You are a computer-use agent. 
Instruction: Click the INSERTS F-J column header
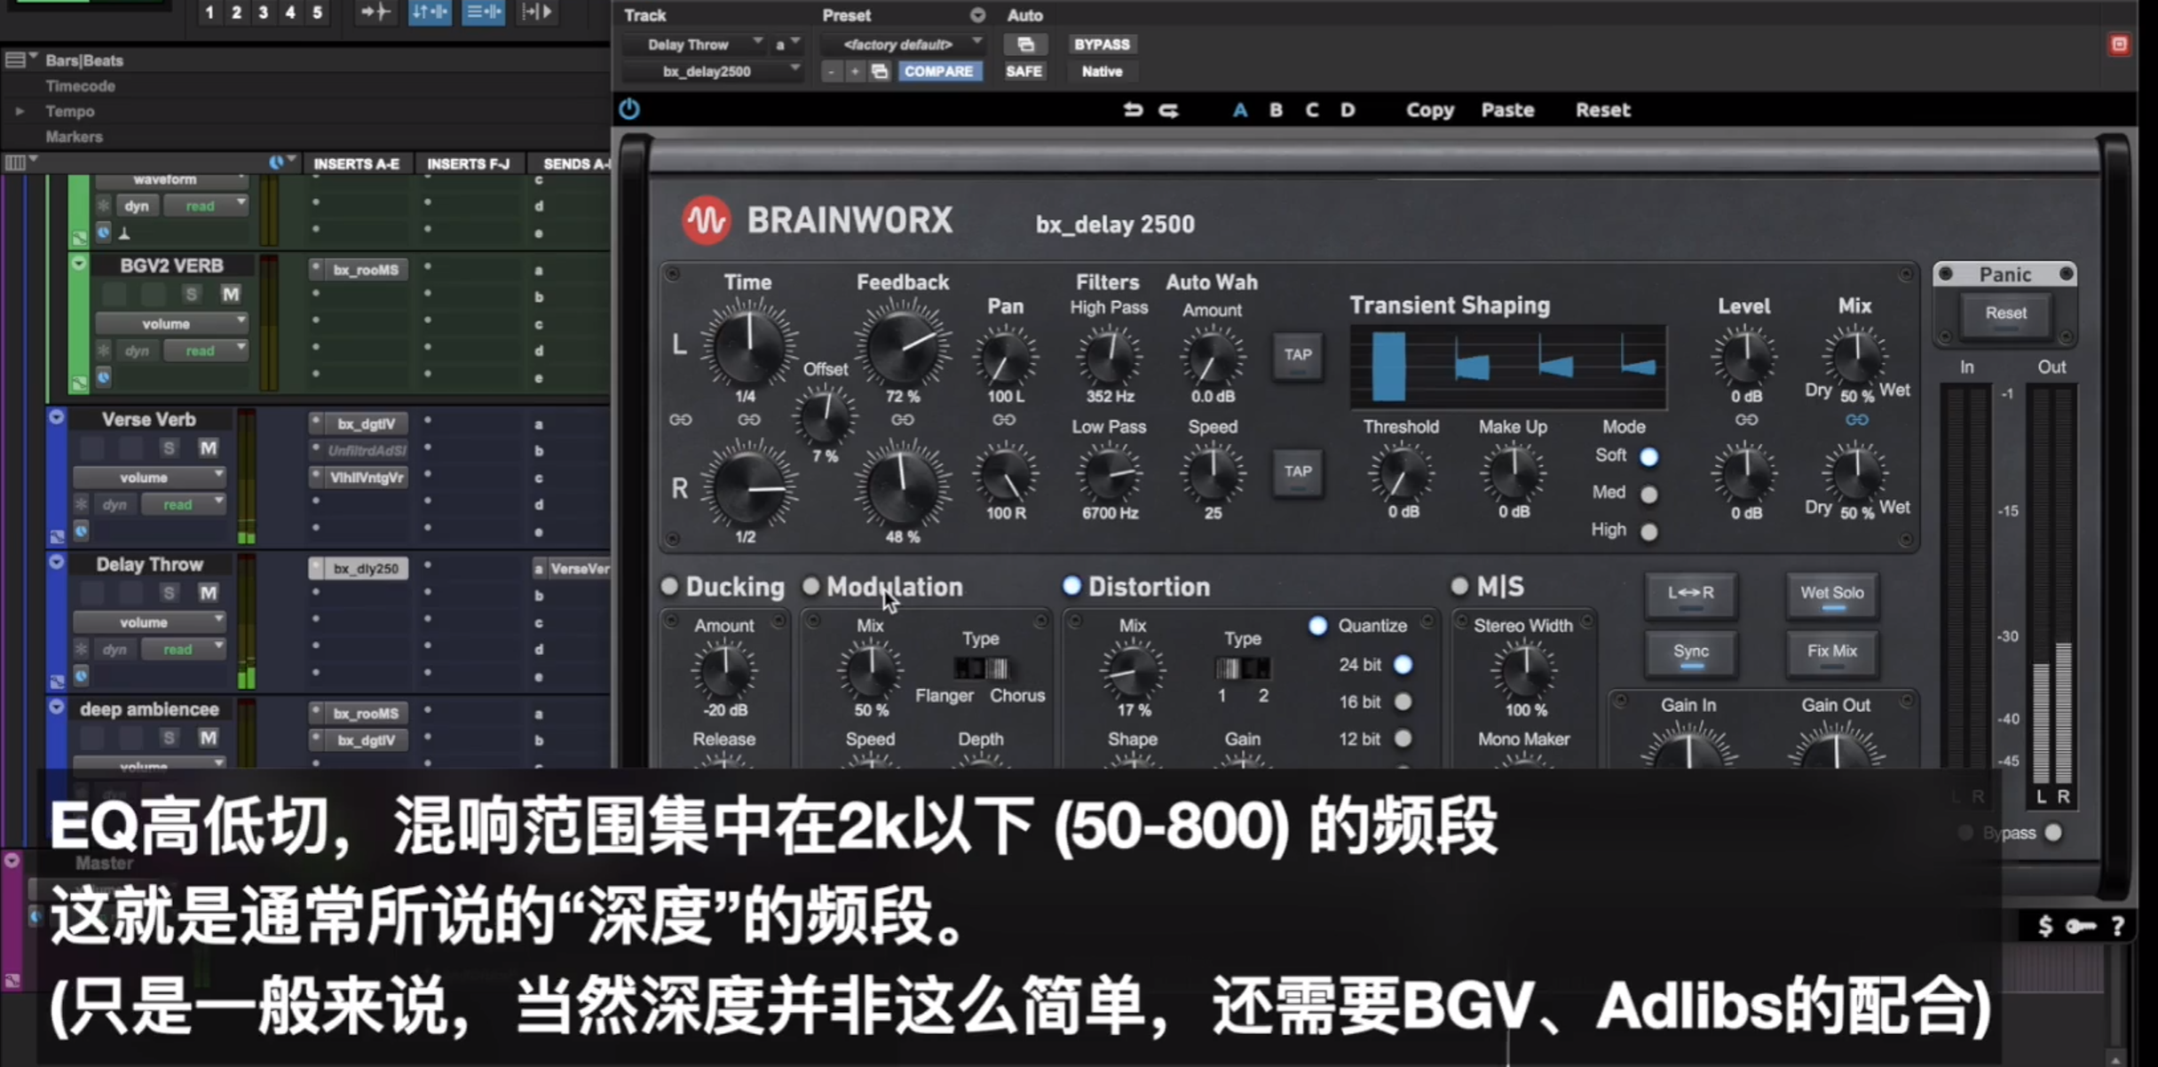468,164
